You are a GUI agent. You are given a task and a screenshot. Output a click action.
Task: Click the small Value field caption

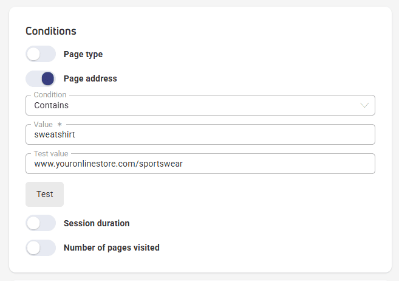pyautogui.click(x=43, y=124)
